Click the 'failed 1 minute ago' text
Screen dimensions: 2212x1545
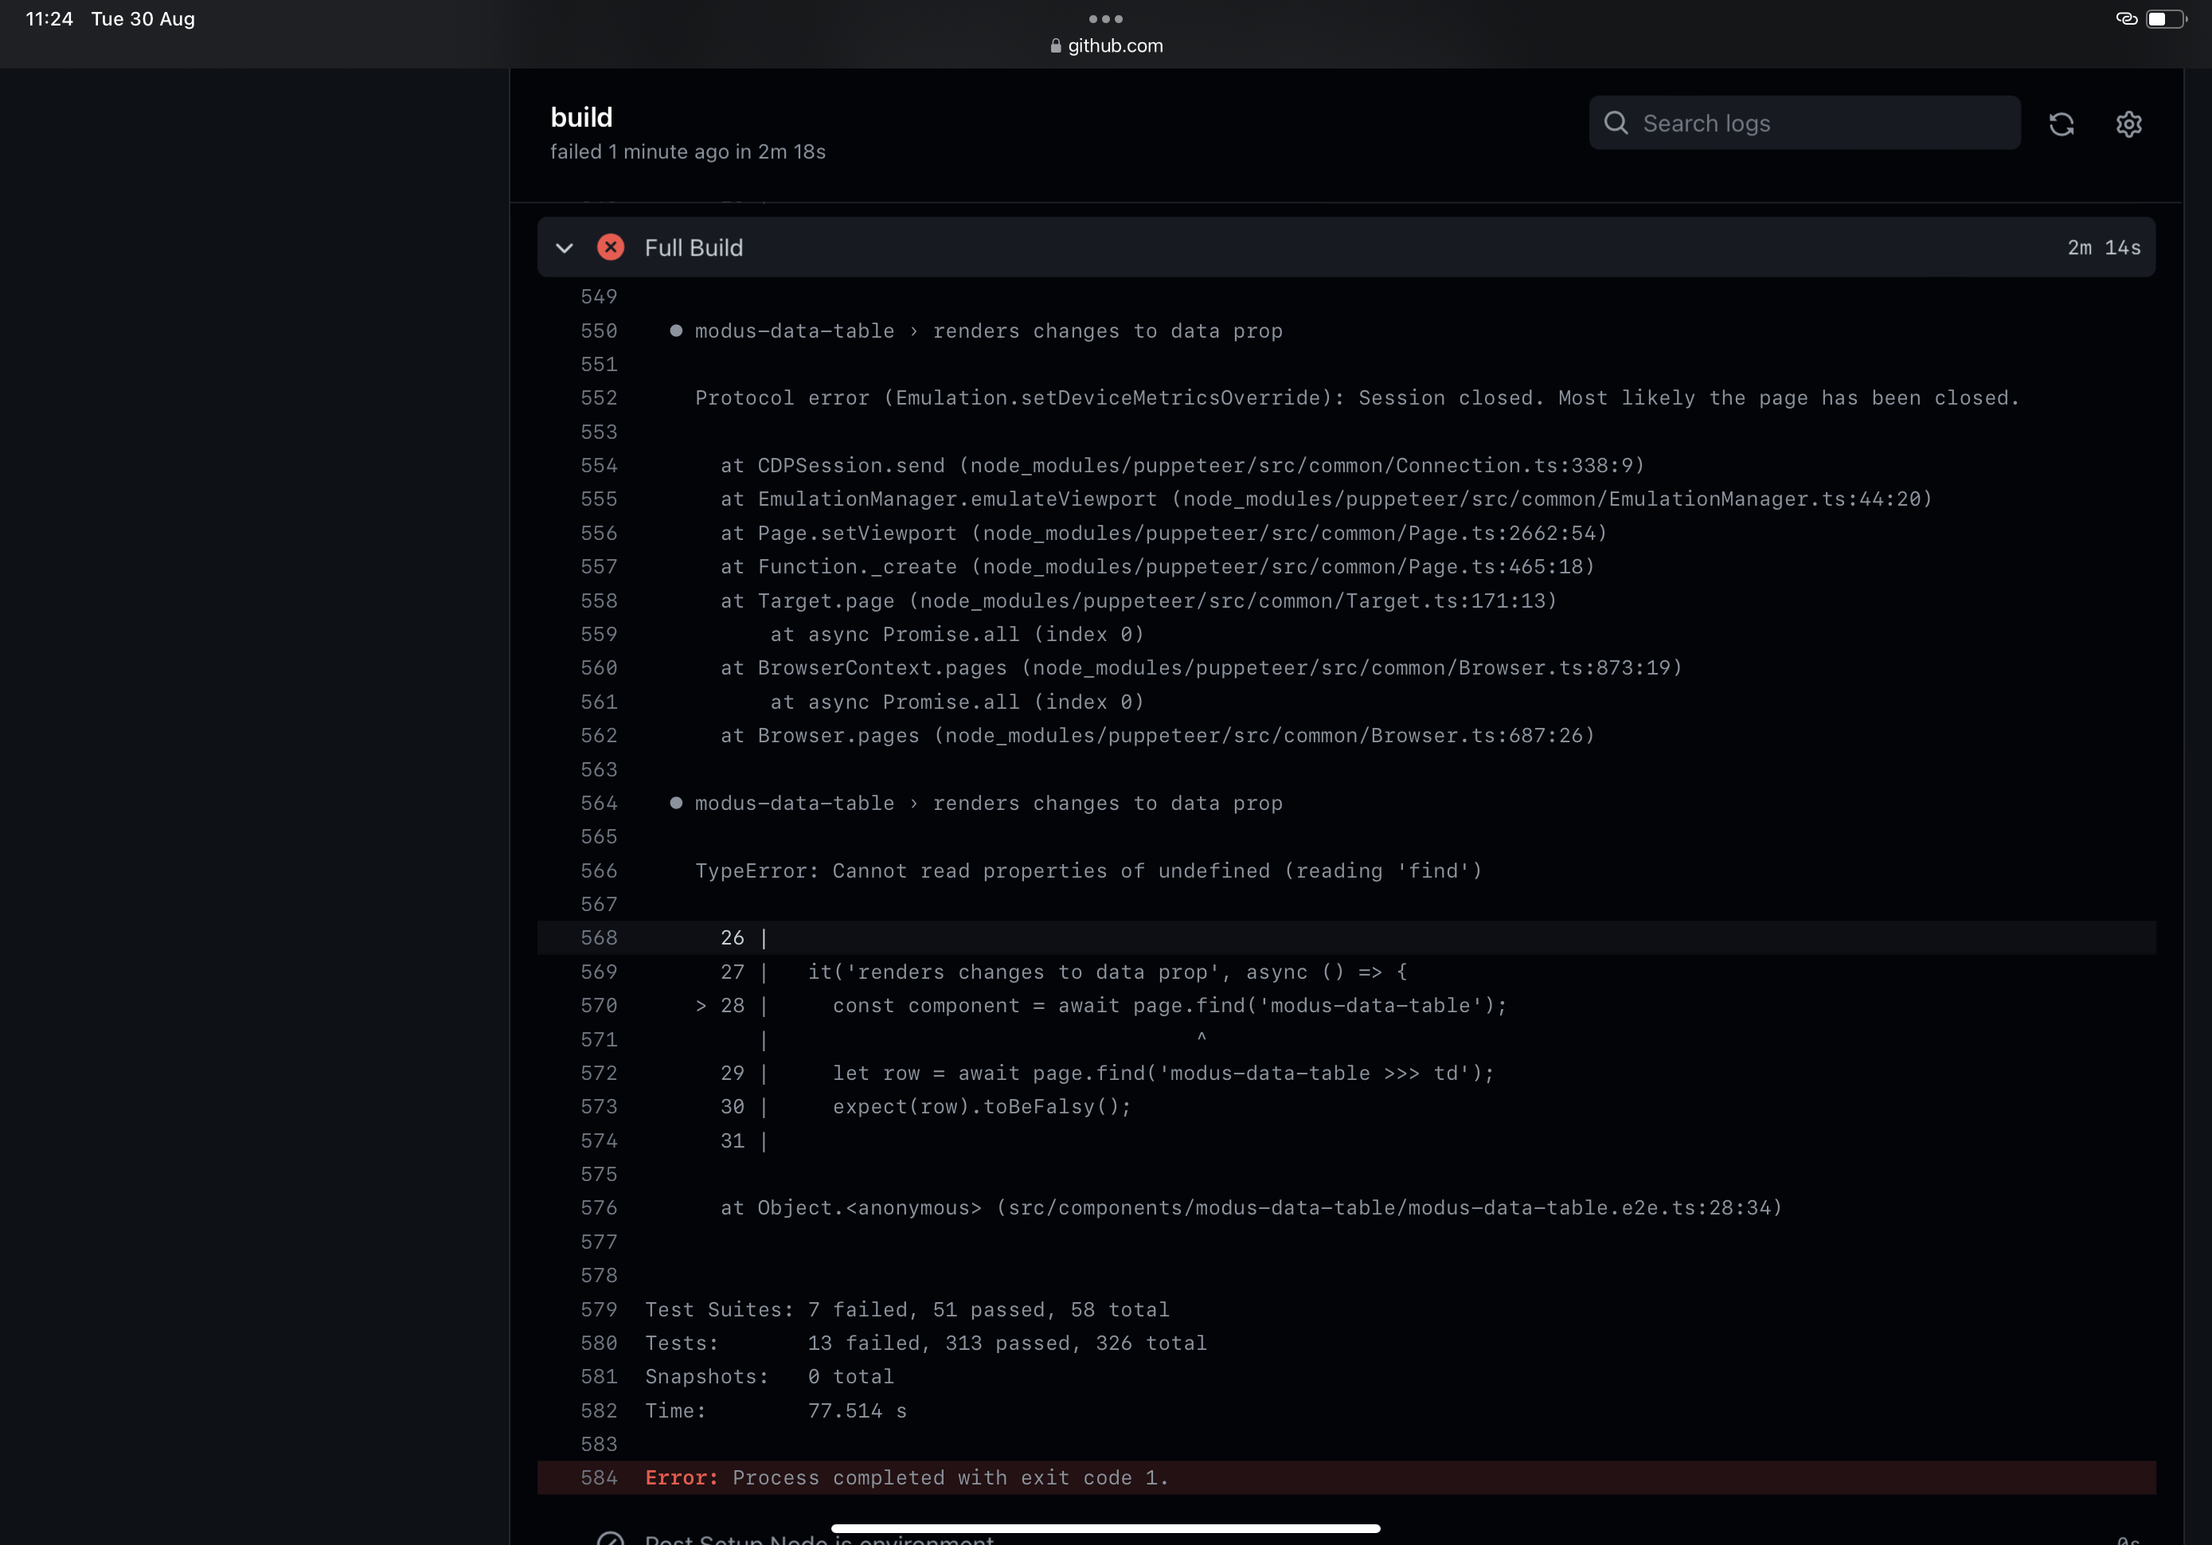click(x=688, y=151)
